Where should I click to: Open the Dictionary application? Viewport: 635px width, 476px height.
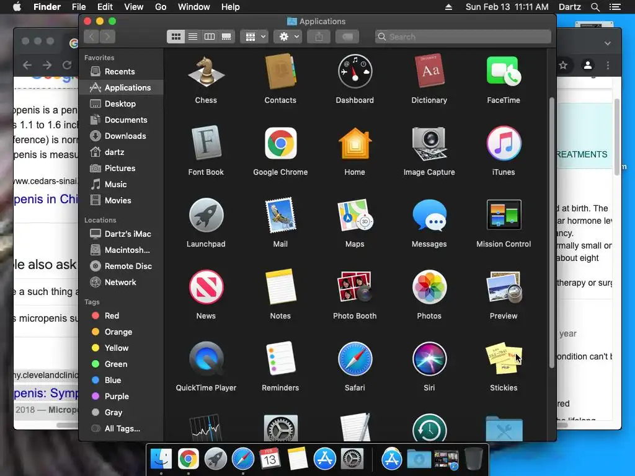point(429,72)
